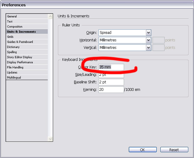Open Story Editor Display preferences
194x158 pixels.
[27, 57]
